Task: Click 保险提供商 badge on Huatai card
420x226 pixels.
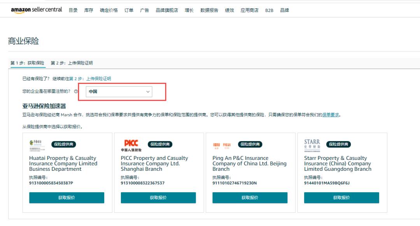Action: (x=64, y=144)
